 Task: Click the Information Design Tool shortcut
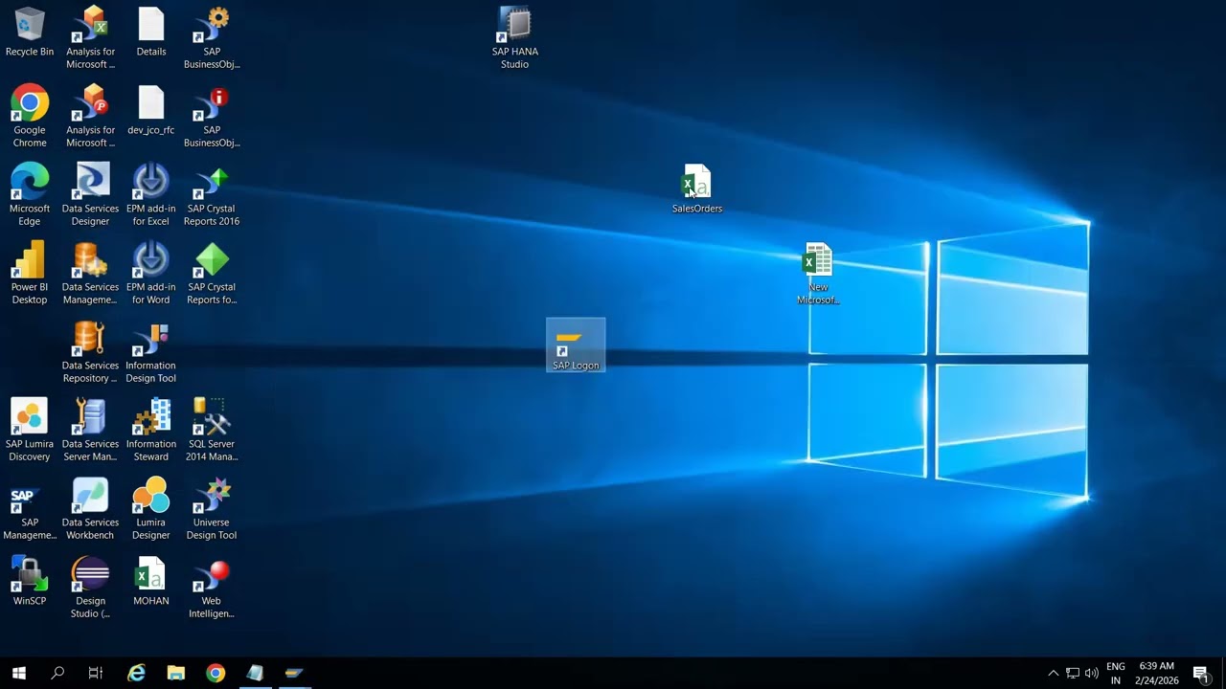pos(151,352)
